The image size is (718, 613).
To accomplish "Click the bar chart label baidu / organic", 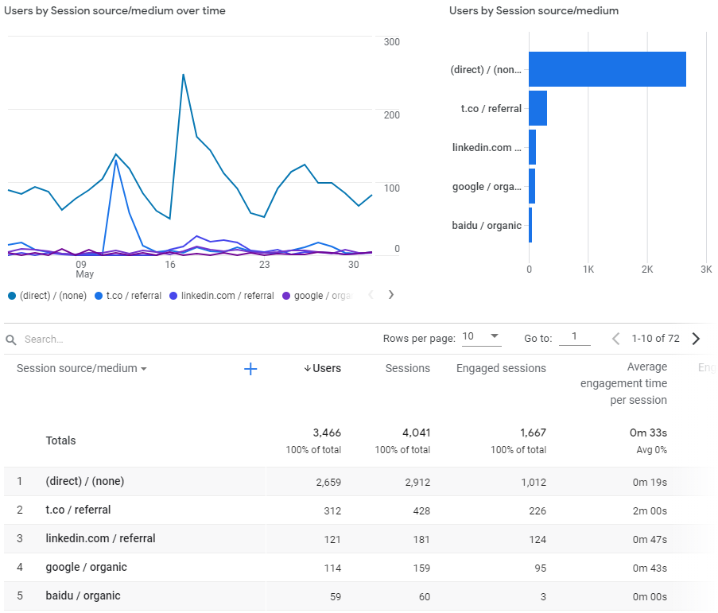I will tap(487, 226).
